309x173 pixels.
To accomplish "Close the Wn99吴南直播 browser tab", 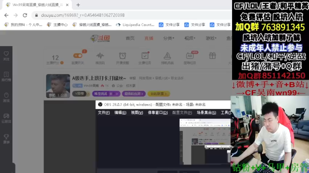I will point(67,5).
